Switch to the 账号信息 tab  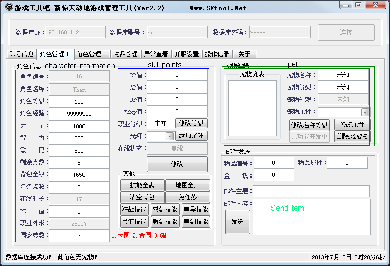pos(21,54)
